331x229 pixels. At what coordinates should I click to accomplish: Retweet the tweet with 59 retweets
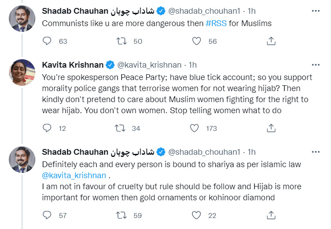pos(120,215)
